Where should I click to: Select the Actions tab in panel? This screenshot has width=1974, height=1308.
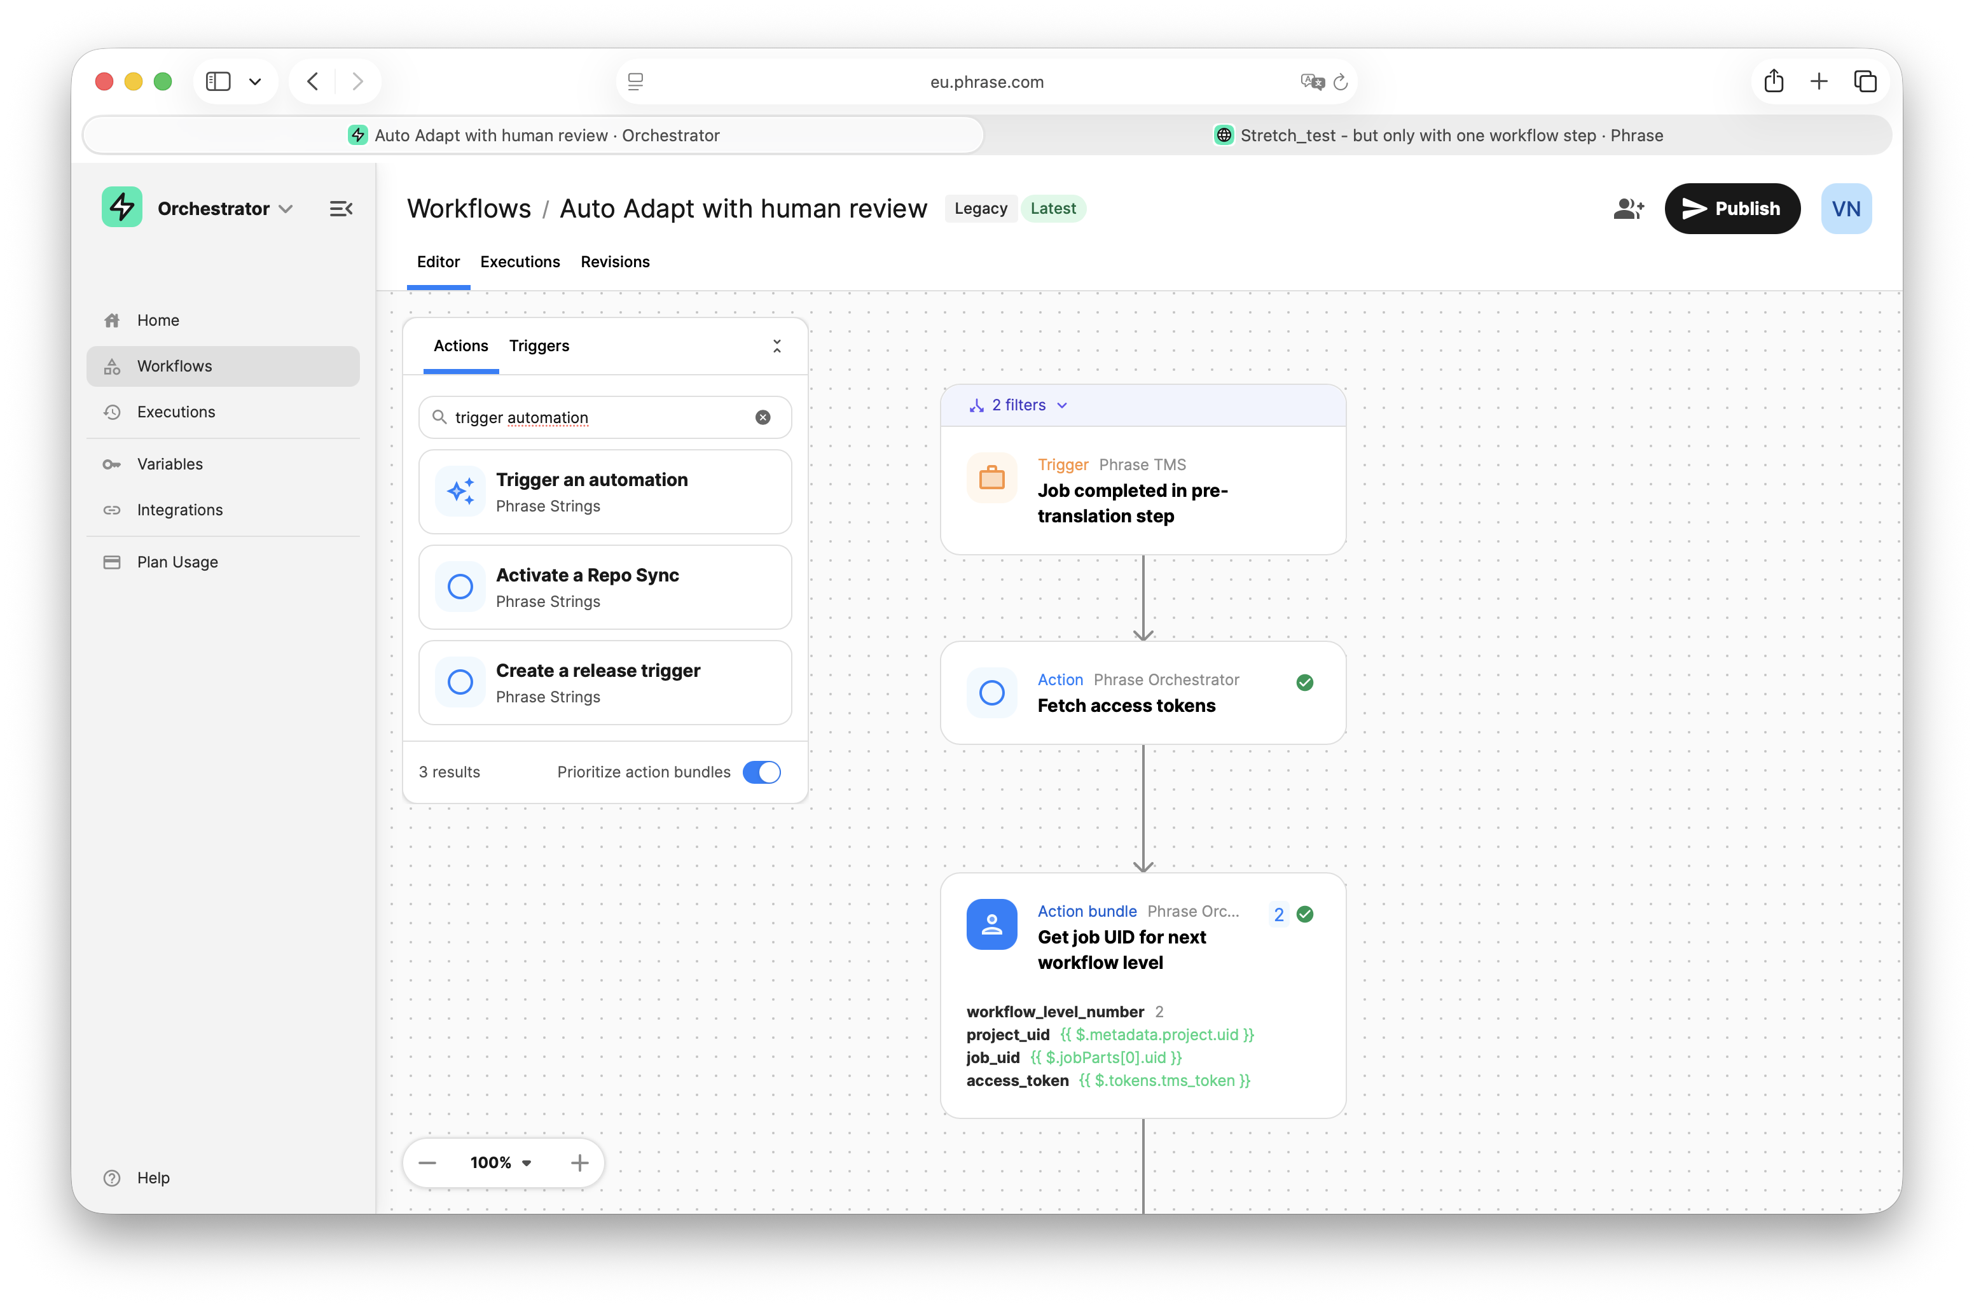coord(461,346)
